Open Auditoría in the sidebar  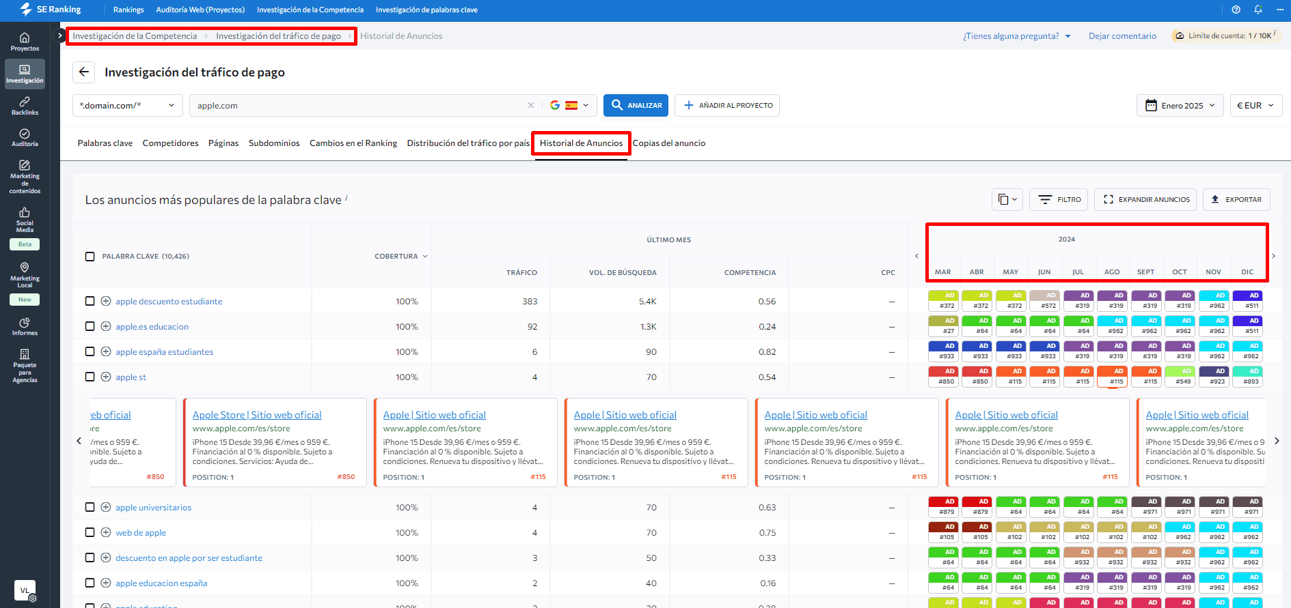pos(25,138)
